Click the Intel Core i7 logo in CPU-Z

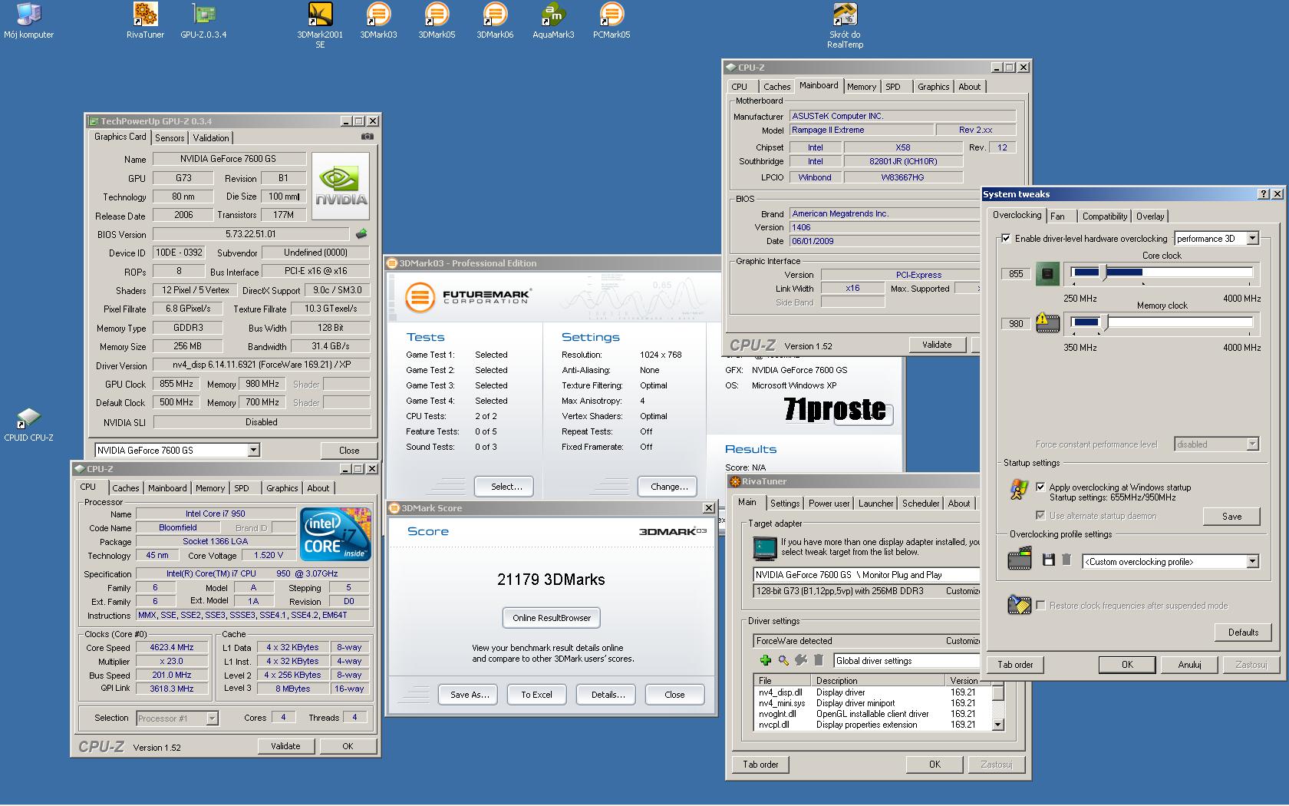(x=335, y=533)
